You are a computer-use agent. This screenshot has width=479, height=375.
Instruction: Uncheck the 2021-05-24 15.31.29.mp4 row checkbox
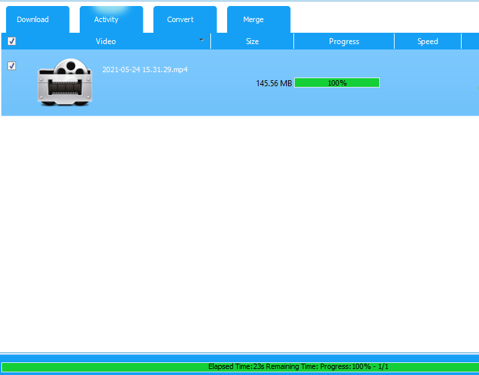[x=11, y=66]
